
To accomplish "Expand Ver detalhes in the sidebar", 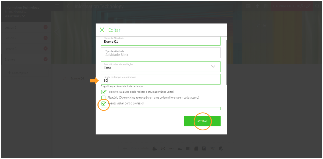I will tap(15, 16).
